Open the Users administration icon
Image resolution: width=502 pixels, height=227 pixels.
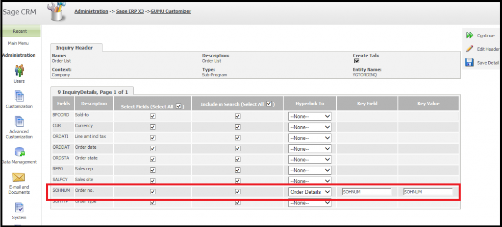tap(19, 70)
